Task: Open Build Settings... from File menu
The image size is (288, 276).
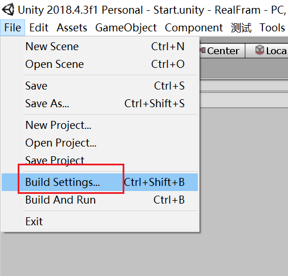Action: 100,182
